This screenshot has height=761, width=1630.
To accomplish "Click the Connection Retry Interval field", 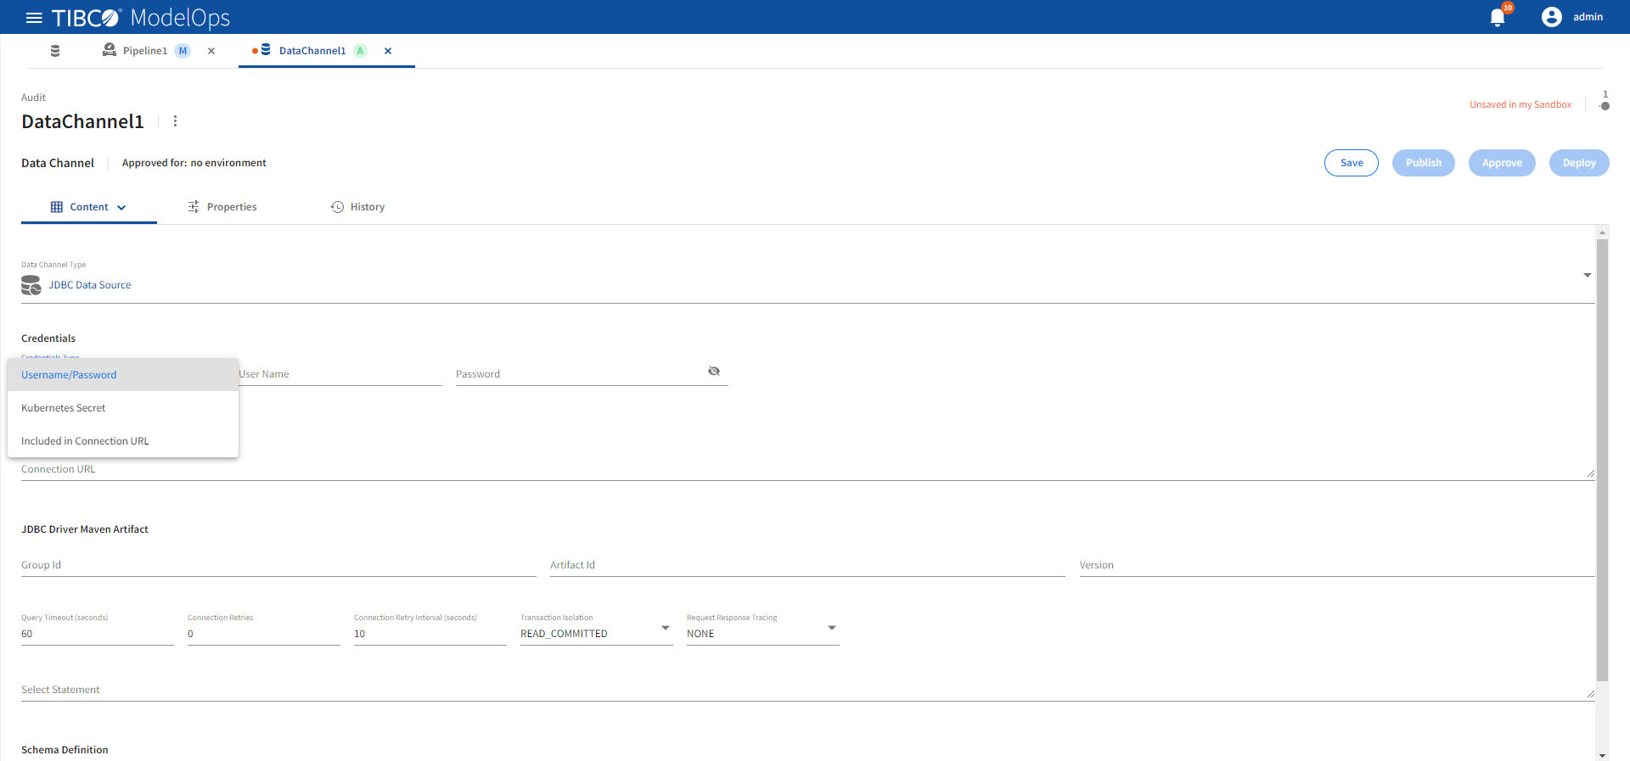I will point(430,634).
